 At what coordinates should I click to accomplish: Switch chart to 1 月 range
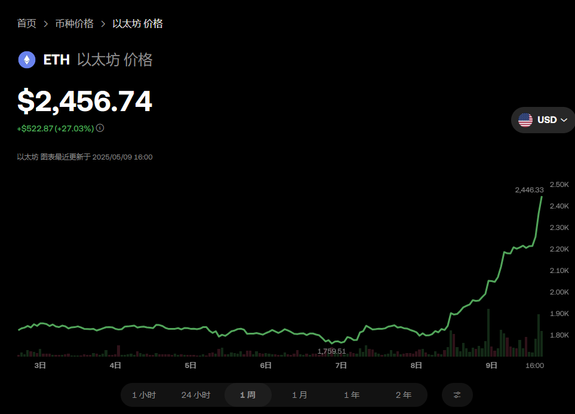(300, 395)
